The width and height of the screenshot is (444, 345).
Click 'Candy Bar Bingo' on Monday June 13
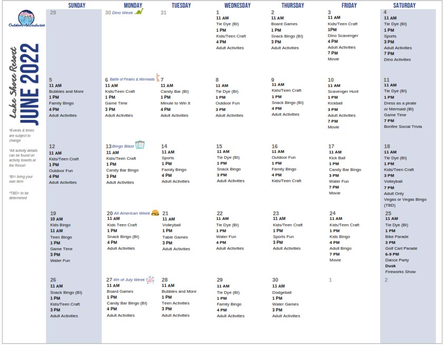[122, 170]
